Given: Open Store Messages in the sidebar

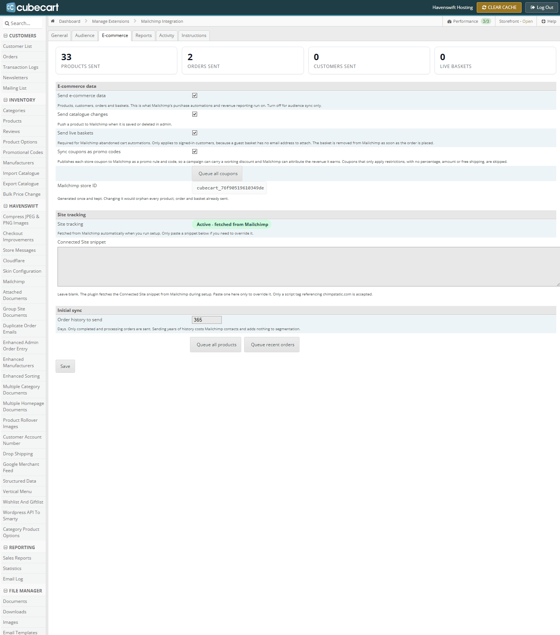Looking at the screenshot, I should (19, 250).
